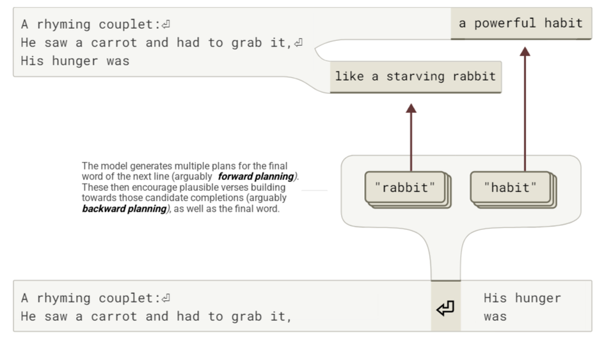Click the "a powerful habit" completion box
Image resolution: width=604 pixels, height=339 pixels.
(521, 24)
